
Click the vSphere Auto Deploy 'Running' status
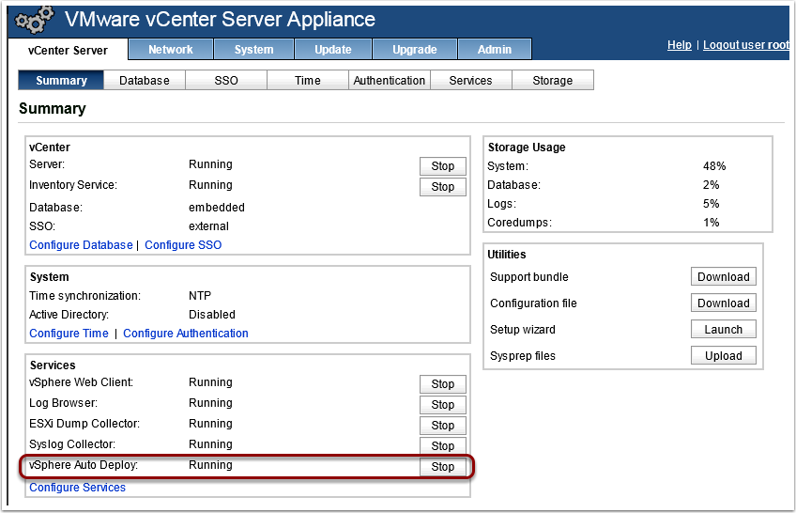coord(210,465)
